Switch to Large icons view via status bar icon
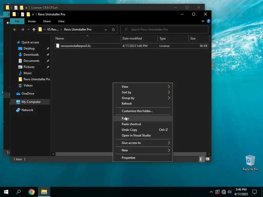The image size is (263, 197). point(208,159)
